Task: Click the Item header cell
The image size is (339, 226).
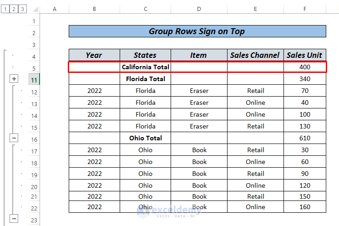Action: point(199,55)
